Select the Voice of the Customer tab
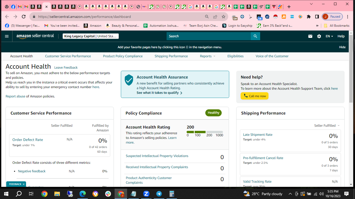The height and width of the screenshot is (199, 355). click(x=272, y=56)
